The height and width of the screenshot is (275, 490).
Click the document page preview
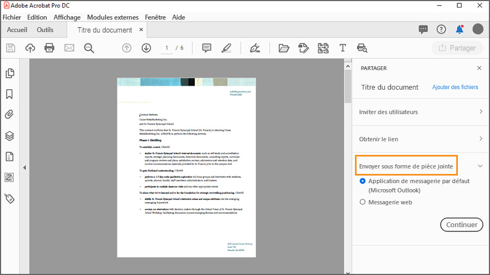(x=187, y=167)
